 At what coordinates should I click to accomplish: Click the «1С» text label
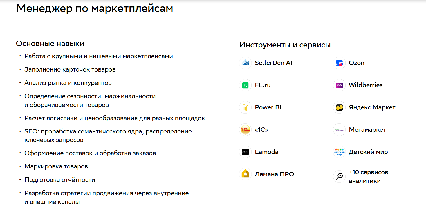pos(261,130)
